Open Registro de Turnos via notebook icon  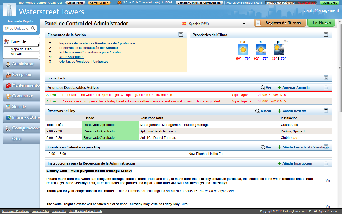tap(258, 22)
